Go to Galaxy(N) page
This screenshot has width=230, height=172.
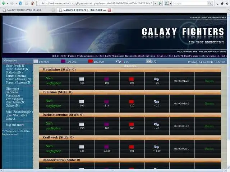[x=13, y=106]
